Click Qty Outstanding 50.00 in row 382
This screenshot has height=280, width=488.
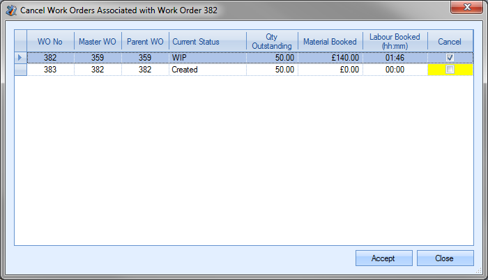coord(272,58)
